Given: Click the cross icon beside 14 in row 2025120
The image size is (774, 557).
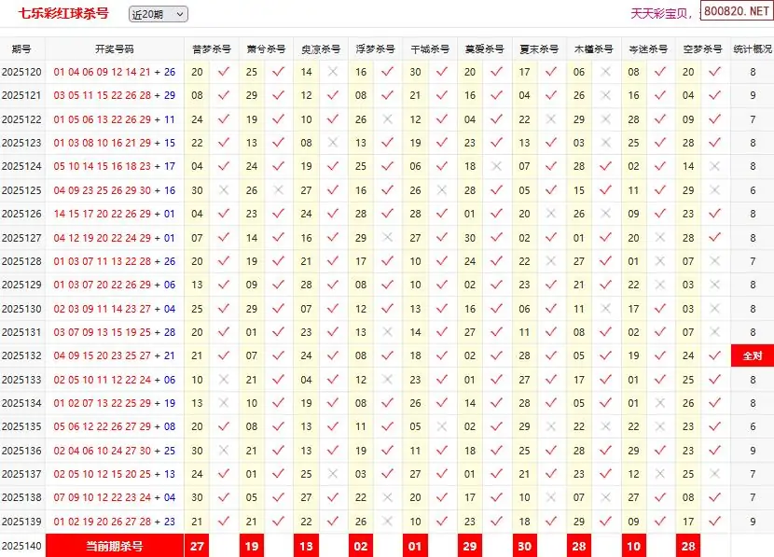Looking at the screenshot, I should (333, 72).
